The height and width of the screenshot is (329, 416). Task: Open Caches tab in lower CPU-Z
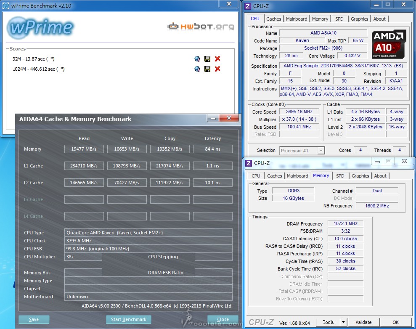(274, 176)
